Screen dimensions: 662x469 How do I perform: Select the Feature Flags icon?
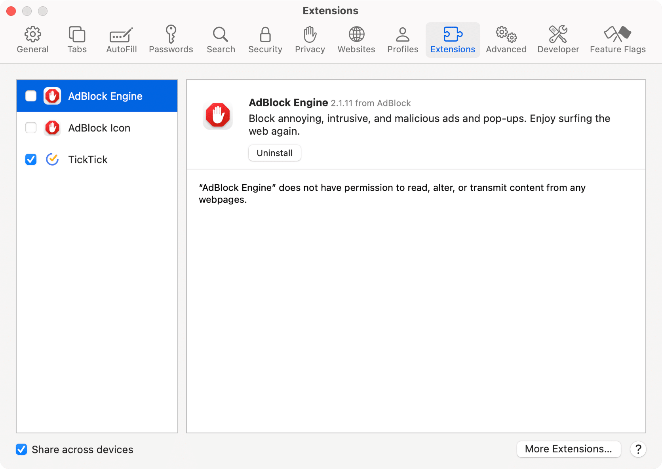point(617,39)
